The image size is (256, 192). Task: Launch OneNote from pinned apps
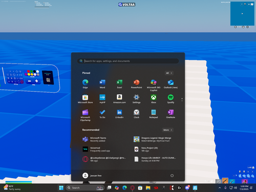click(x=170, y=114)
